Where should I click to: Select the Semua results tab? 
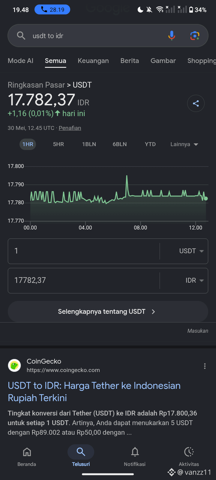(x=55, y=61)
